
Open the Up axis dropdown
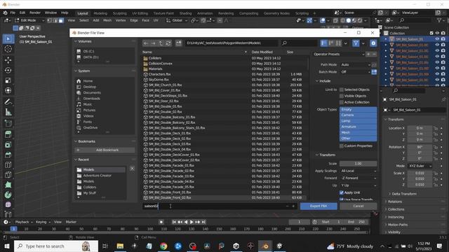358,185
